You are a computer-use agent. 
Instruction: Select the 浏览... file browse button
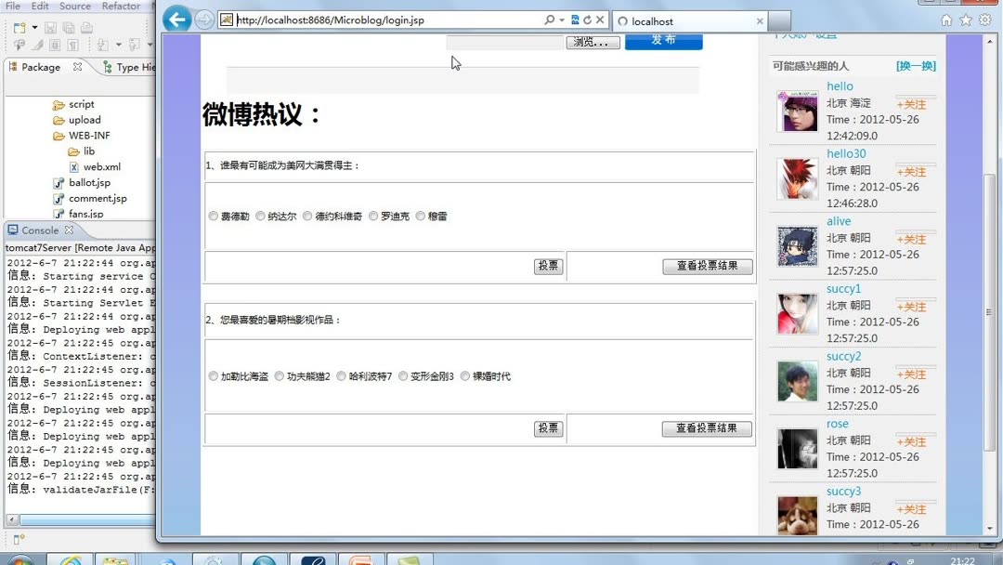click(x=593, y=41)
